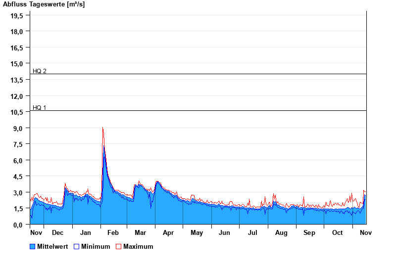Image resolution: width=396 pixels, height=272 pixels.
Task: Click the Apr month label
Action: pos(168,232)
